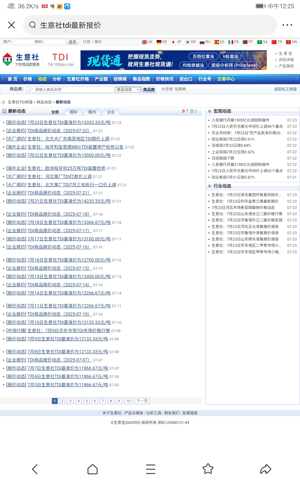Image resolution: width=300 pixels, height=481 pixels.
Task: Open 价格 navigation menu item
Action: coord(27,79)
